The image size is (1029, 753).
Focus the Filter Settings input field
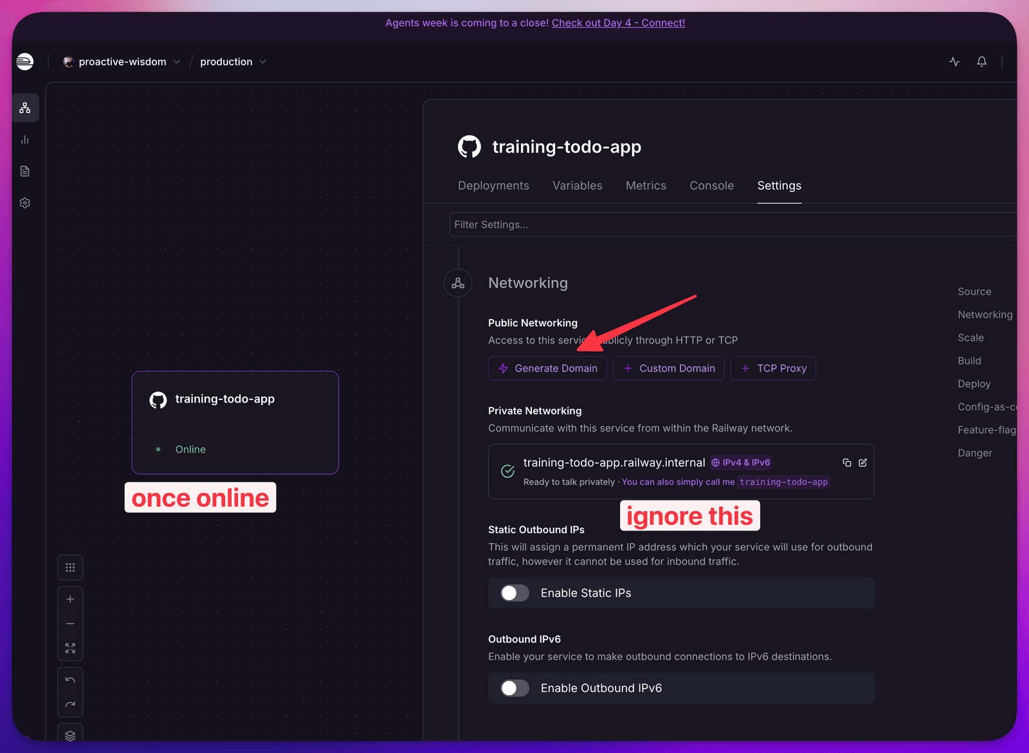click(733, 224)
